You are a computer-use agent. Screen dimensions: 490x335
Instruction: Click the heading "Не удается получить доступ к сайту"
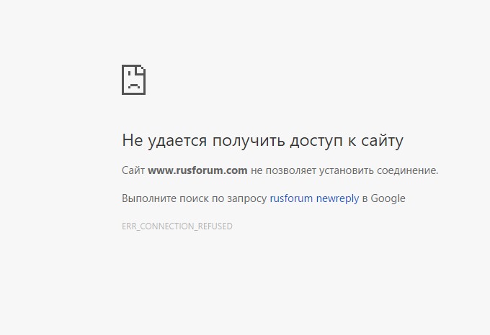[262, 141]
